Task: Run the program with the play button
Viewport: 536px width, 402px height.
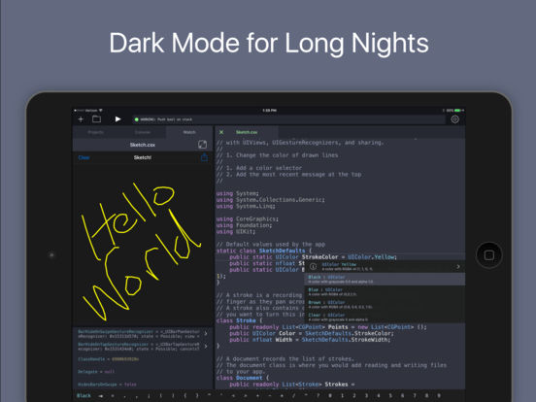Action: 117,119
